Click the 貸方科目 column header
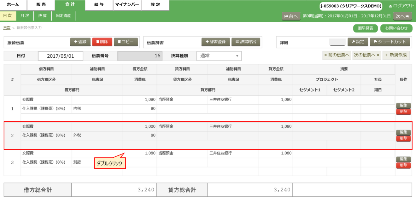Image resolution: width=416 pixels, height=198 pixels. click(x=182, y=69)
